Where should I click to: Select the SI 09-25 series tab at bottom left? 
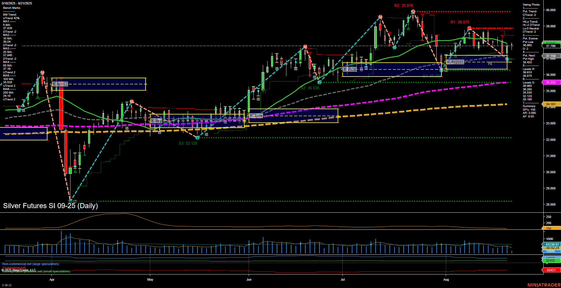(x=6, y=285)
